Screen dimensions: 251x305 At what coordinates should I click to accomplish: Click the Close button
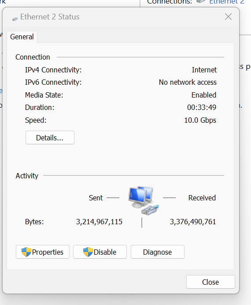point(210,282)
